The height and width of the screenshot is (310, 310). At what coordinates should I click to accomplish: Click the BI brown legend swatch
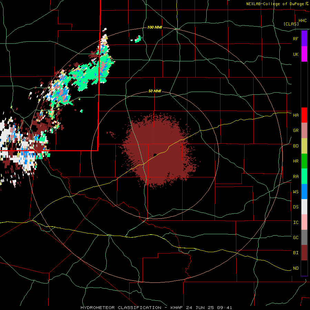(x=304, y=253)
